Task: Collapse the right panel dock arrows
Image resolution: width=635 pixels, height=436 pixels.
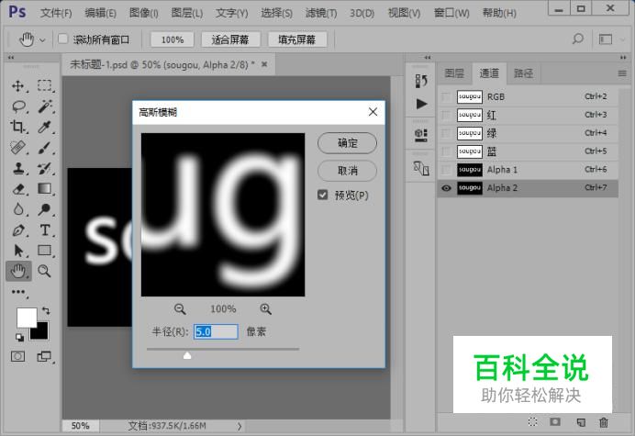Action: (x=623, y=58)
